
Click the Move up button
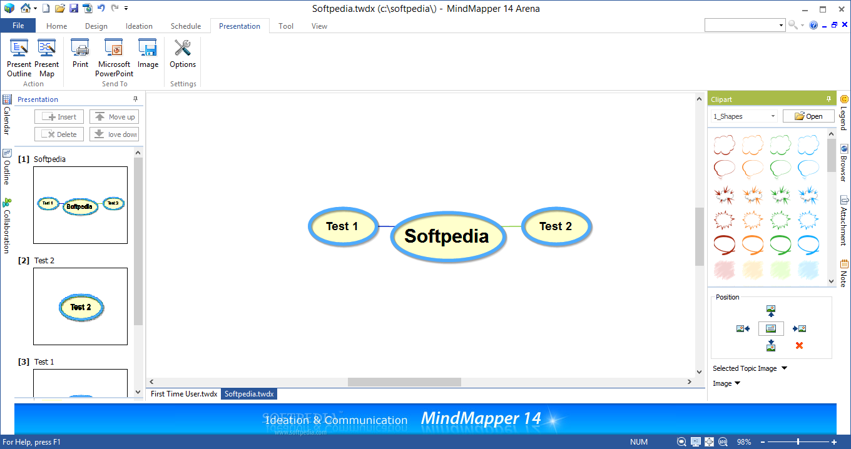click(x=114, y=117)
